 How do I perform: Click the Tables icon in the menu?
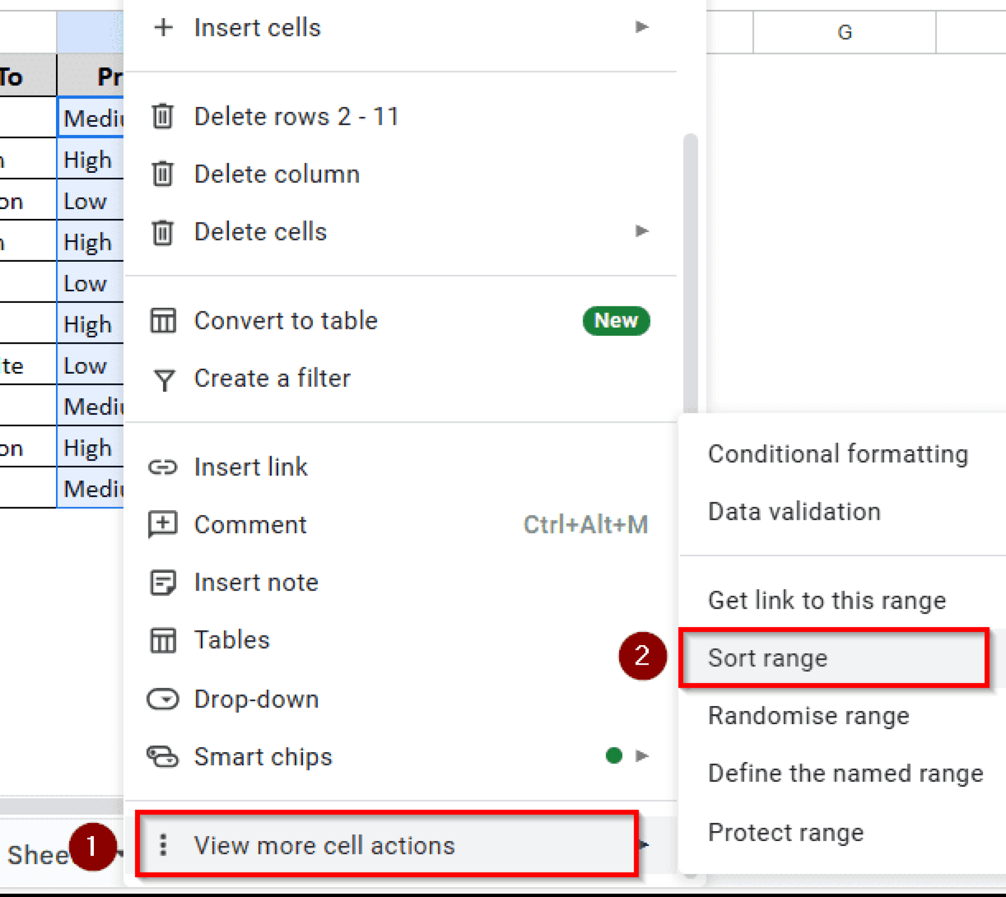[163, 640]
